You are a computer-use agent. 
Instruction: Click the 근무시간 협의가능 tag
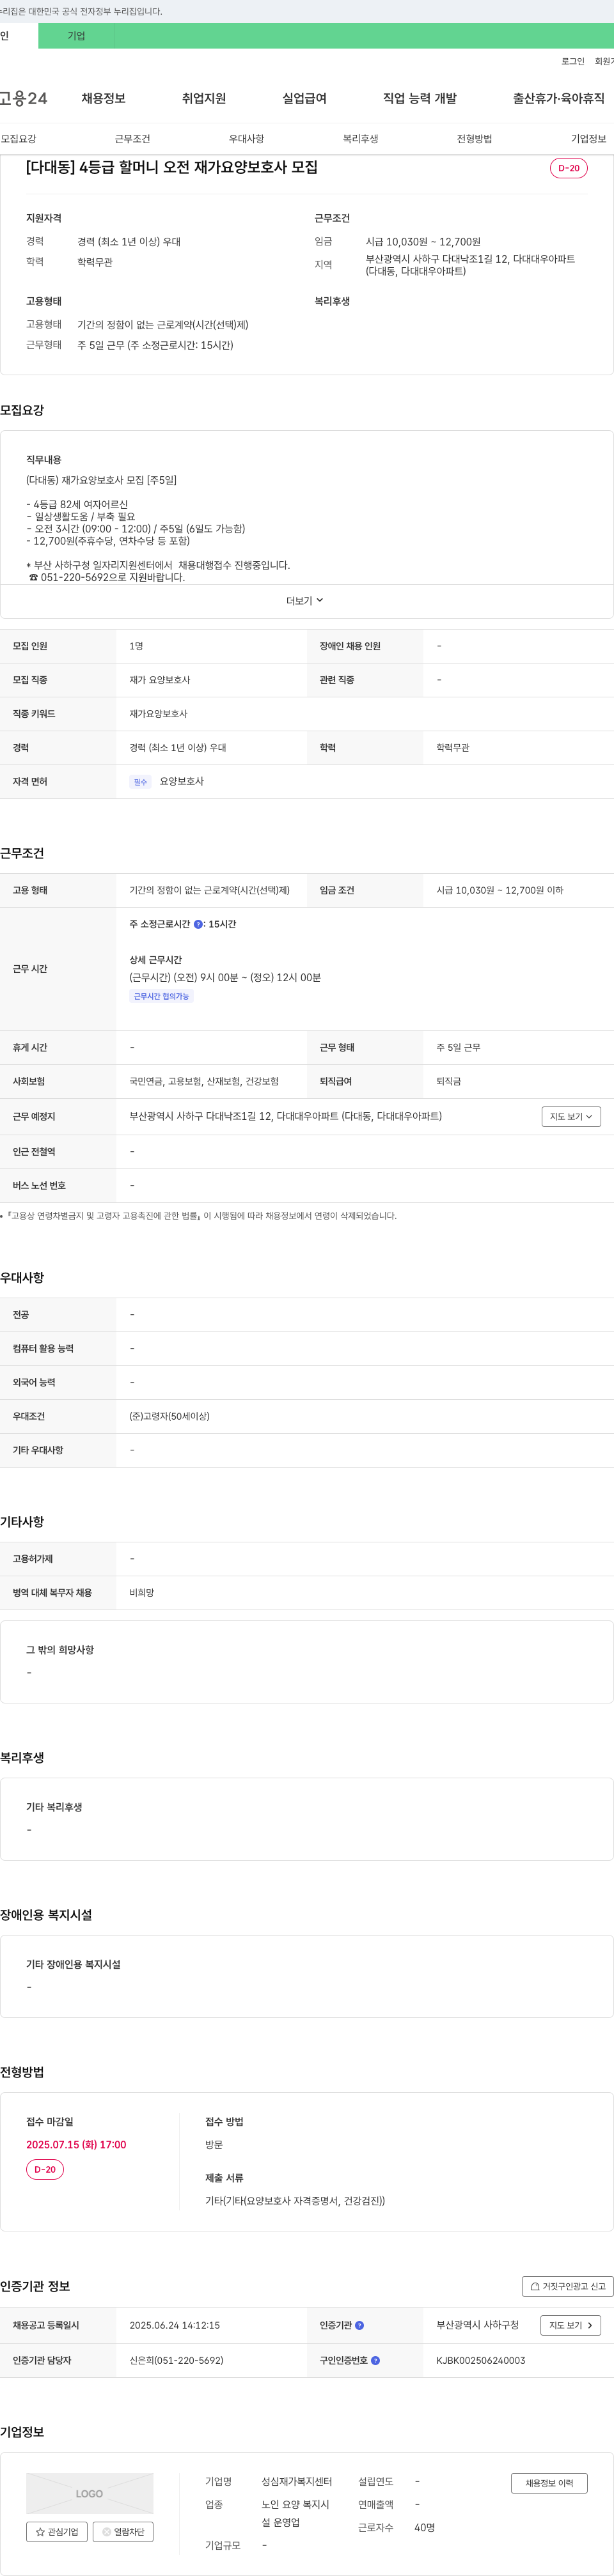click(x=161, y=996)
